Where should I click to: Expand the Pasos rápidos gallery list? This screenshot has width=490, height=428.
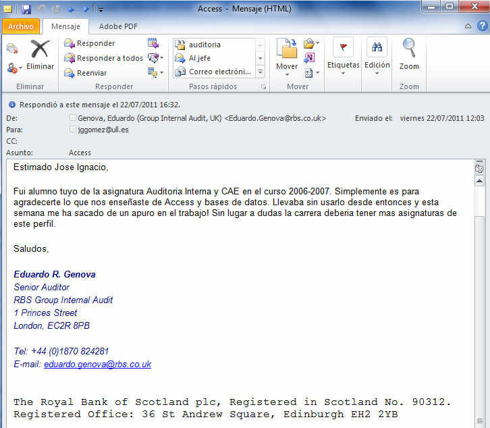pyautogui.click(x=260, y=72)
